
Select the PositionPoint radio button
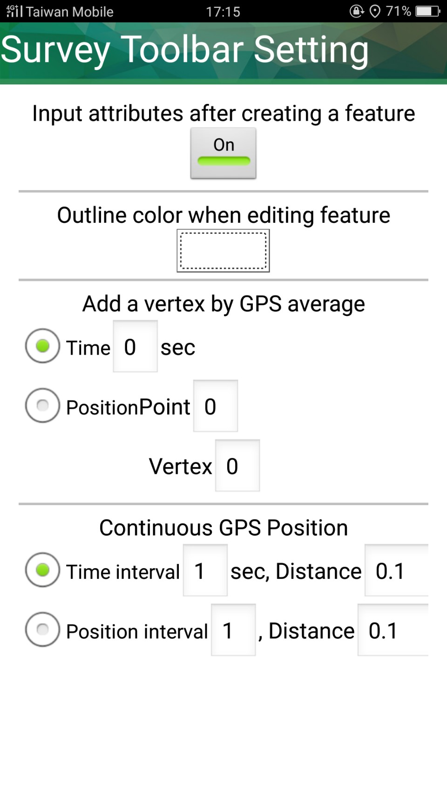point(42,405)
